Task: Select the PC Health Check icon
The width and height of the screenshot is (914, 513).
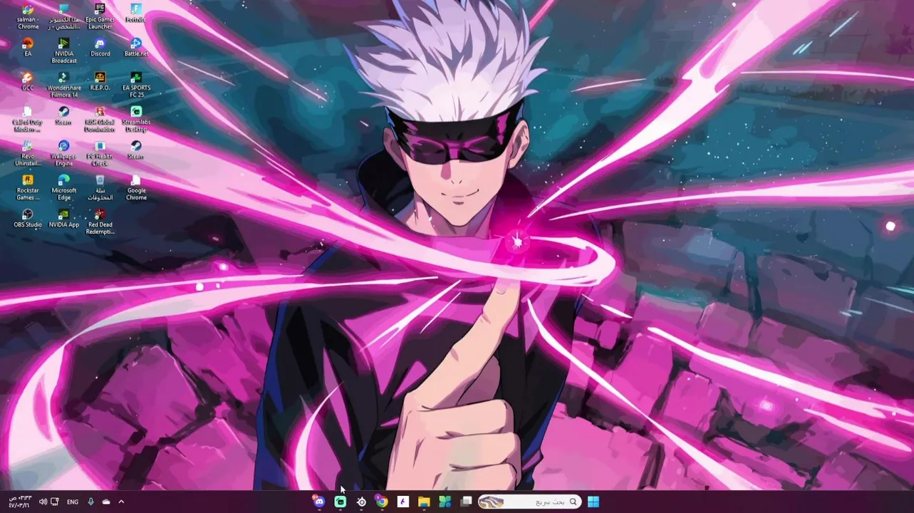Action: [100, 153]
